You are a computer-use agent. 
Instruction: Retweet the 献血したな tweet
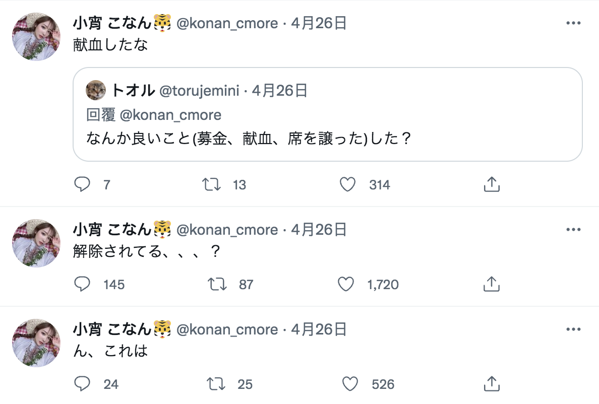pos(211,185)
